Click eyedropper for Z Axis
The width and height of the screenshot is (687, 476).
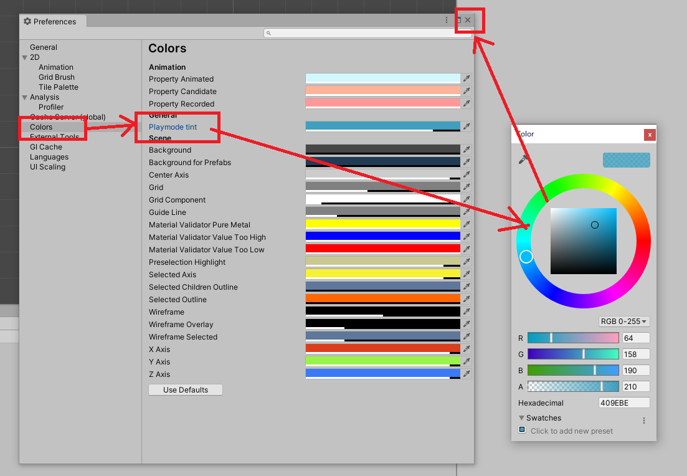tap(467, 374)
